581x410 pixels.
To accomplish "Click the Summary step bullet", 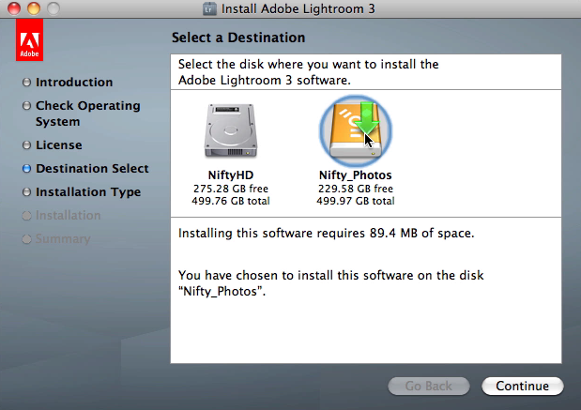I will [x=26, y=239].
